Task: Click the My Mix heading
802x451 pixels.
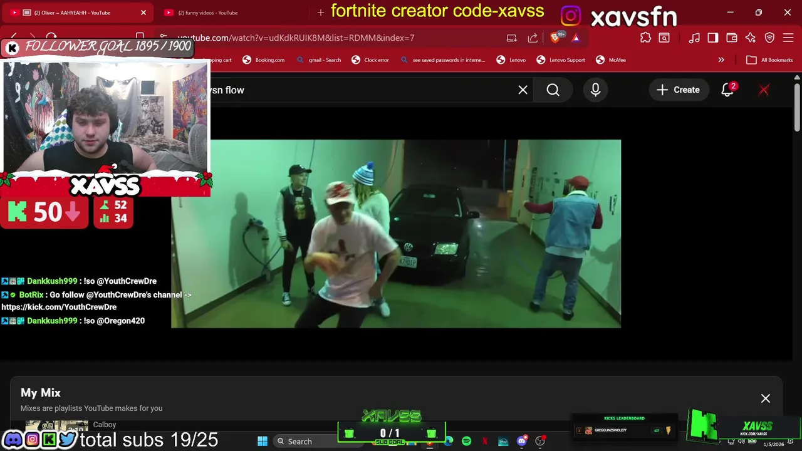Action: tap(41, 393)
